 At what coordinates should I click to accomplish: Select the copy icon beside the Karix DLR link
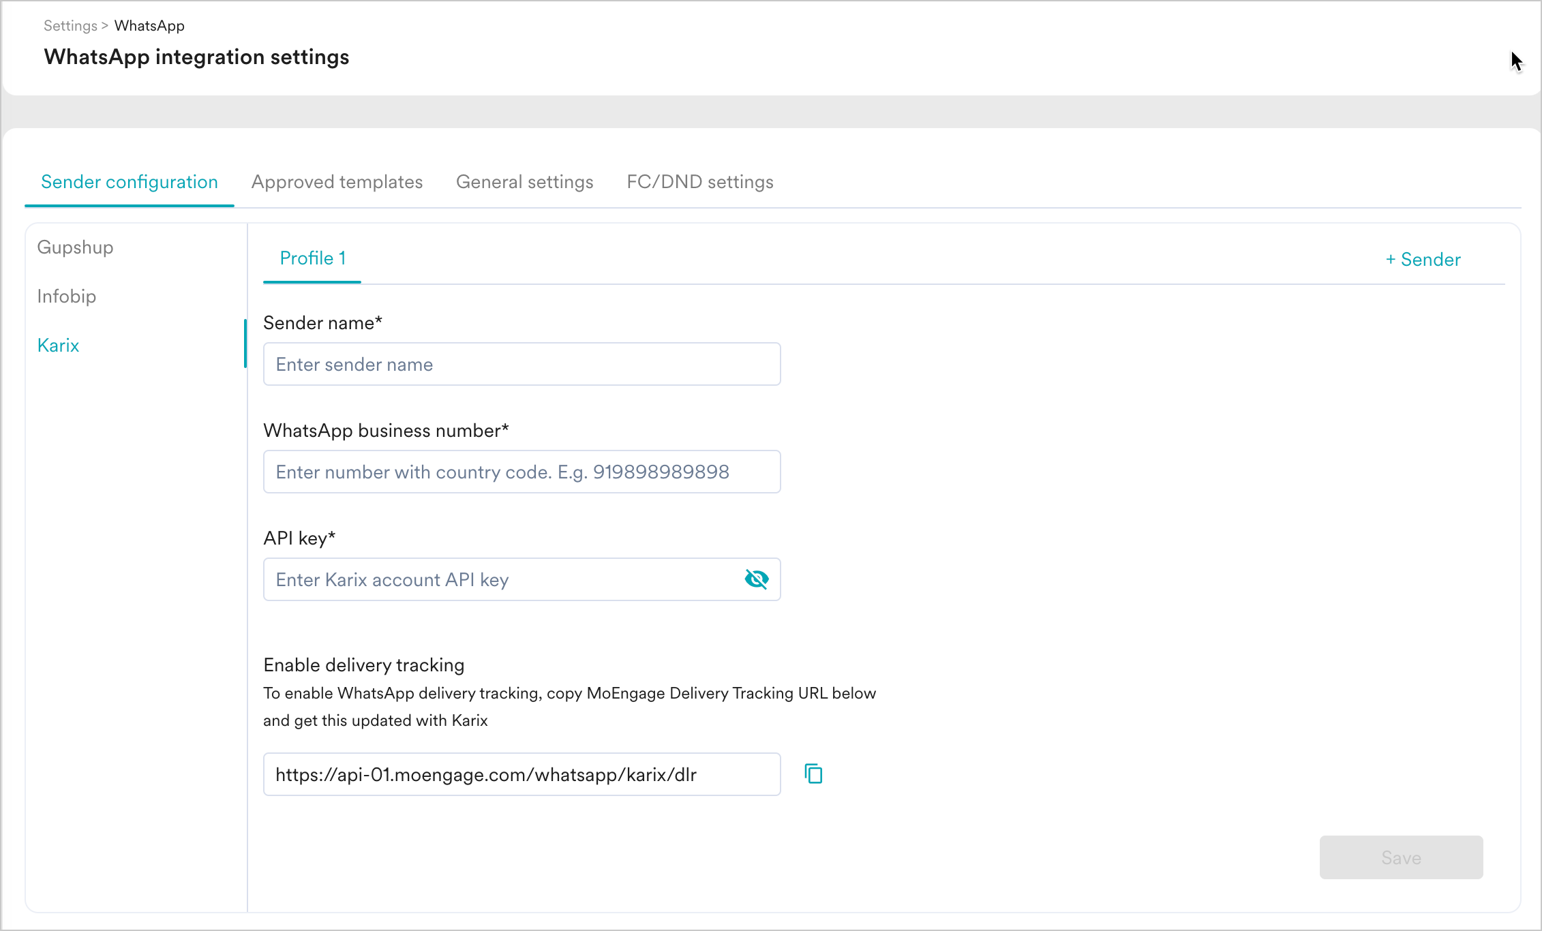[x=813, y=774]
